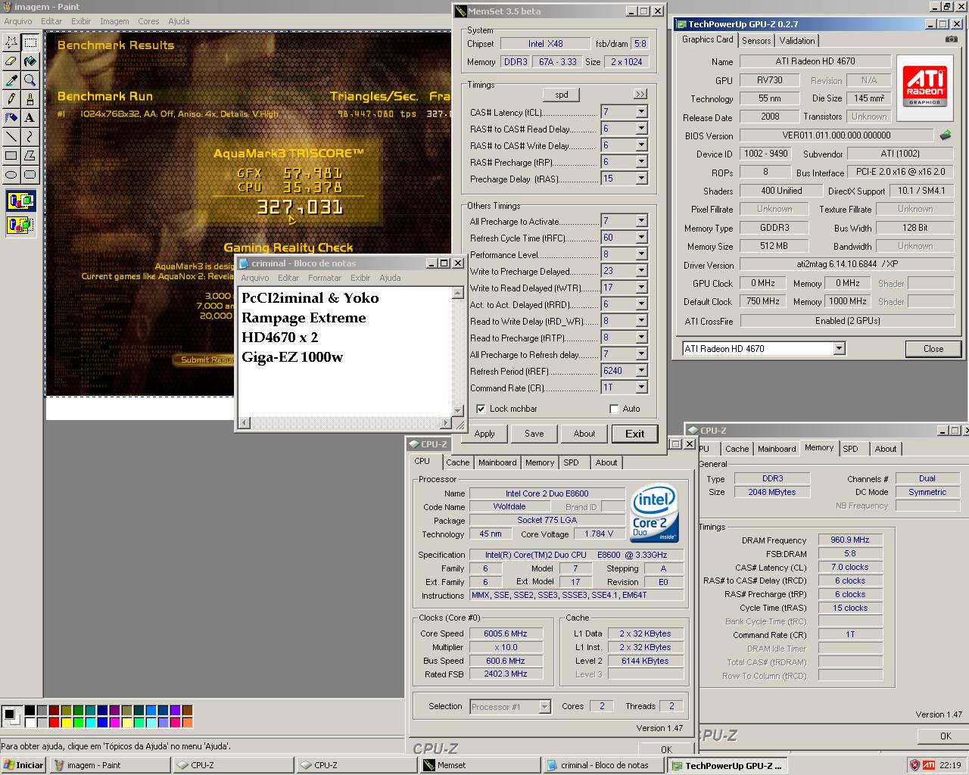Click the Bloco de notas vertical scrollbar
This screenshot has height=775, width=969.
(457, 351)
